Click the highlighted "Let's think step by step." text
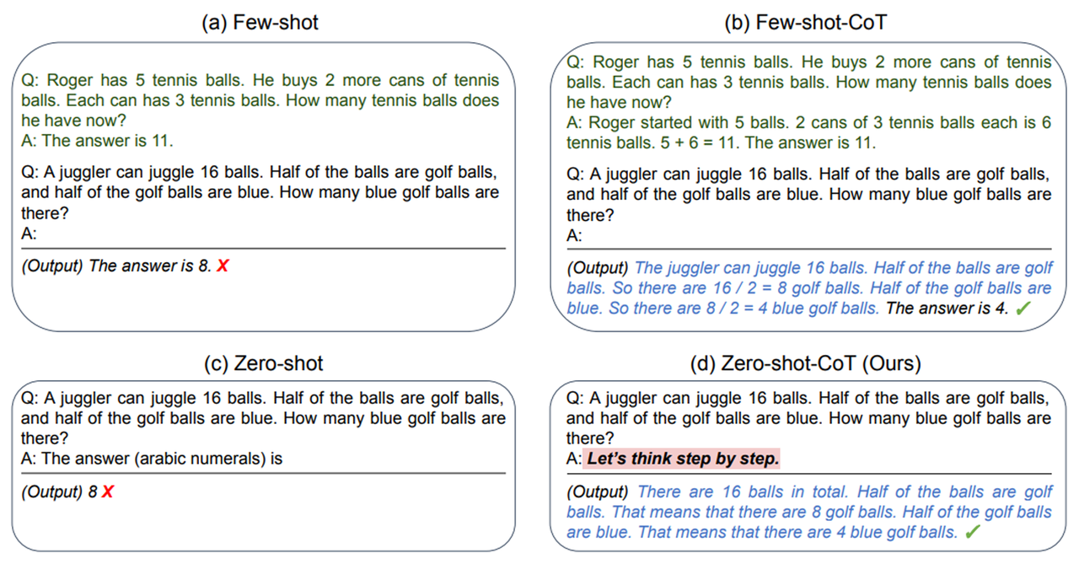This screenshot has height=564, width=1079. (683, 459)
